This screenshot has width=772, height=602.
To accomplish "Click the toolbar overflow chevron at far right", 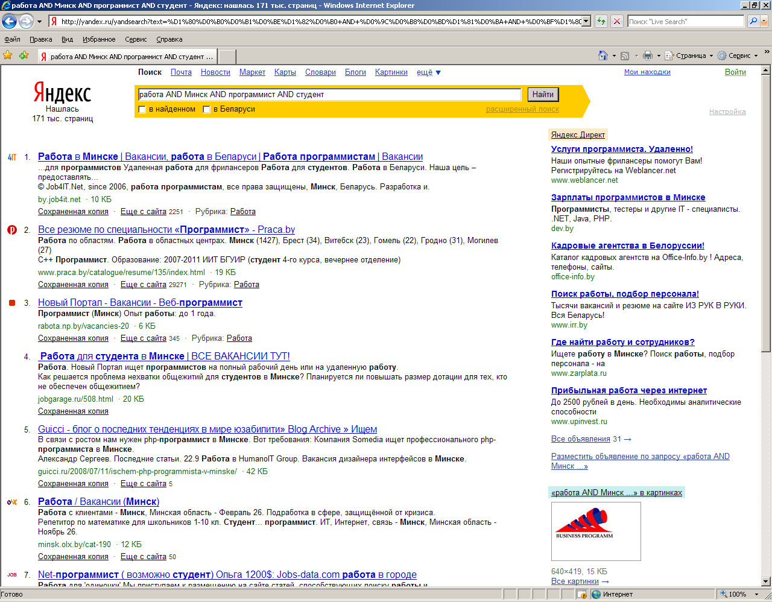I will (767, 52).
